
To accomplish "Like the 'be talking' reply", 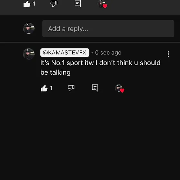I will point(44,88).
